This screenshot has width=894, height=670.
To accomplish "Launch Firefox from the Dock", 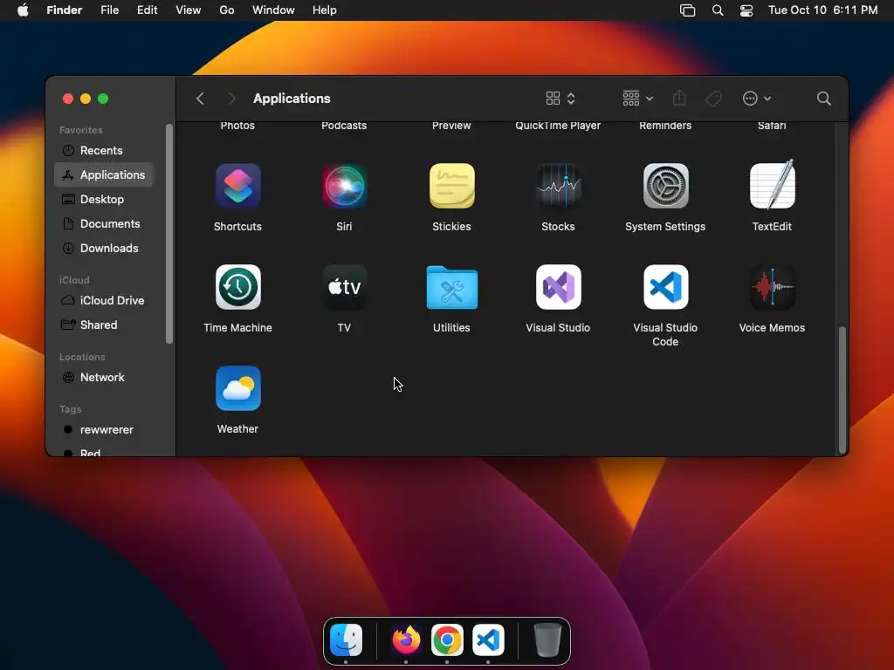I will (406, 639).
